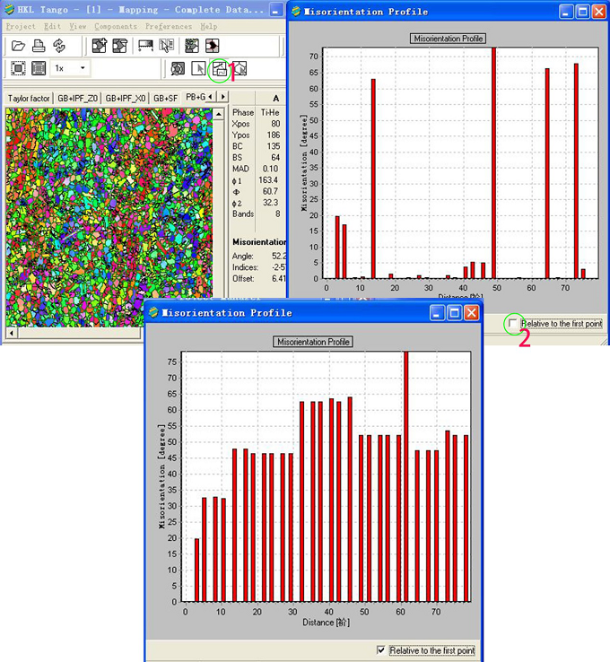610x662 pixels.
Task: Click the refresh arrows toolbar icon
Action: tap(59, 46)
